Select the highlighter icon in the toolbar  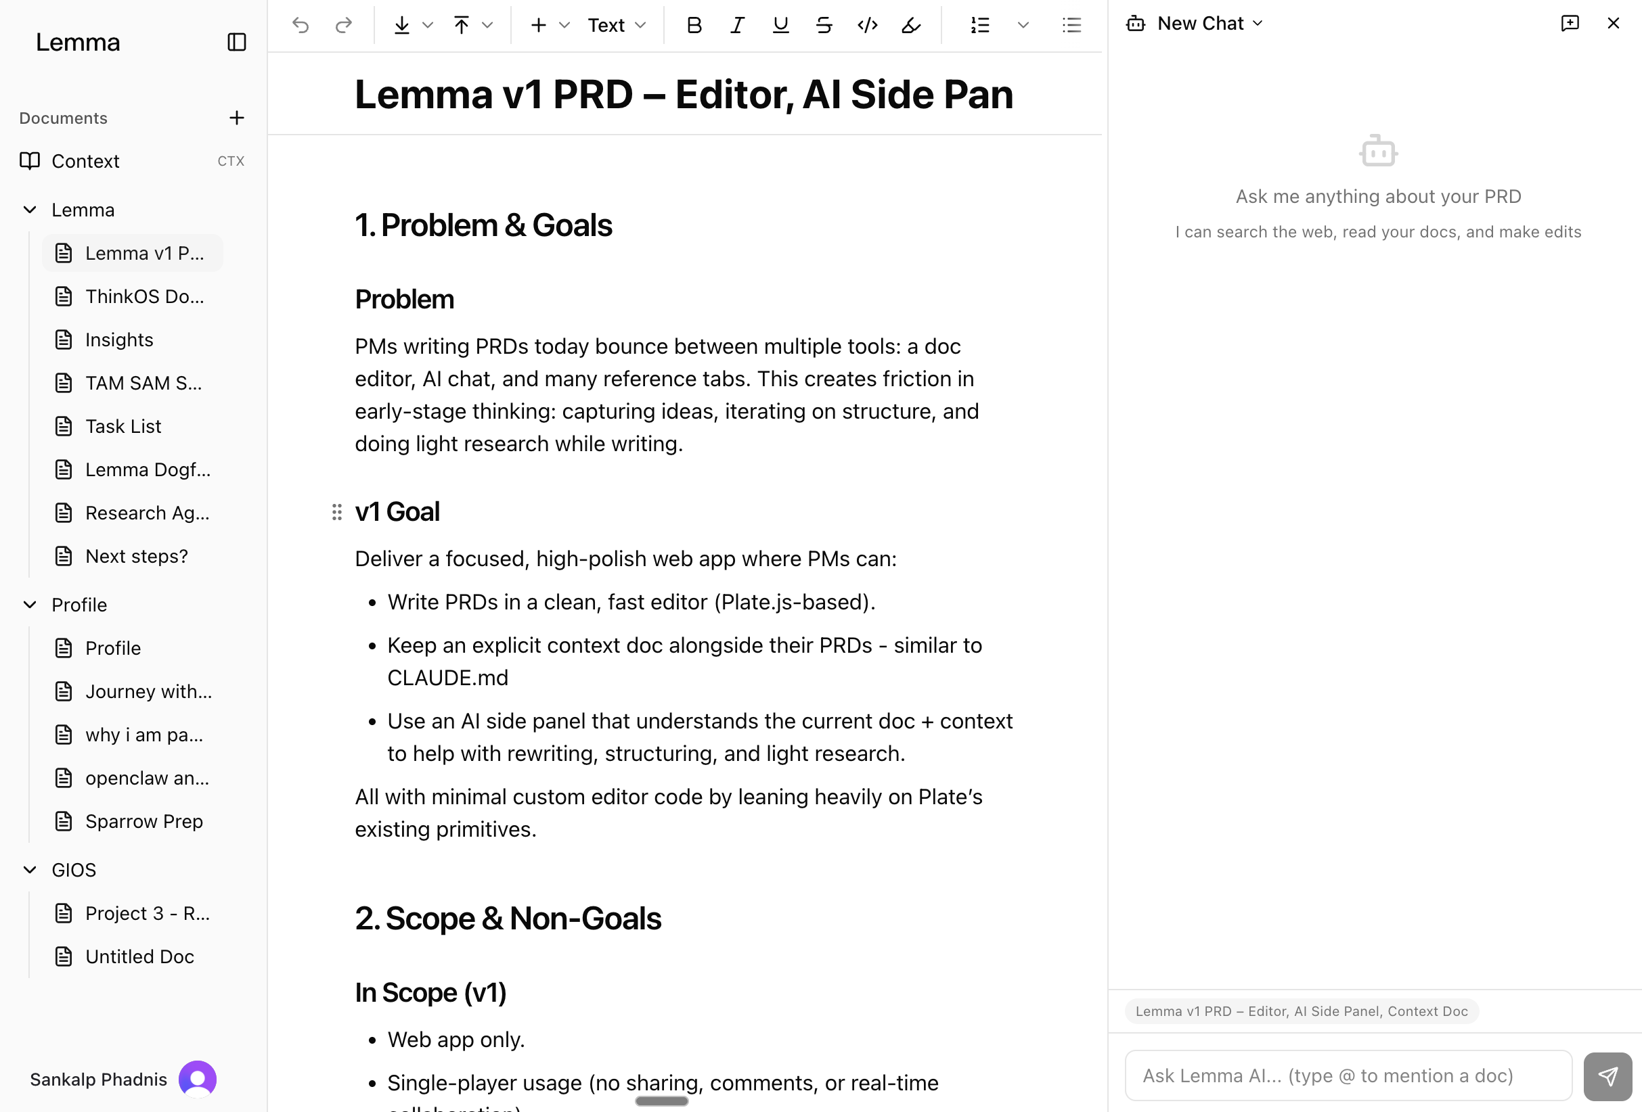(x=910, y=25)
